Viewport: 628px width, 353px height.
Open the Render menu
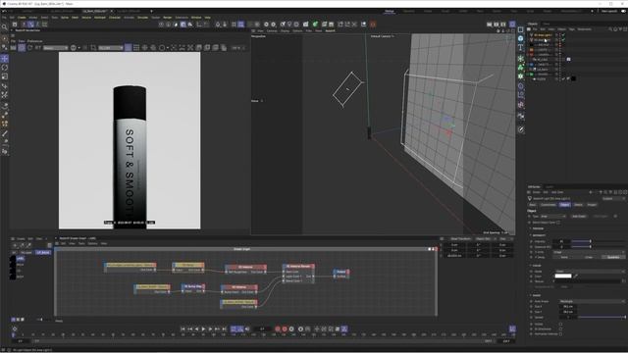pyautogui.click(x=168, y=18)
